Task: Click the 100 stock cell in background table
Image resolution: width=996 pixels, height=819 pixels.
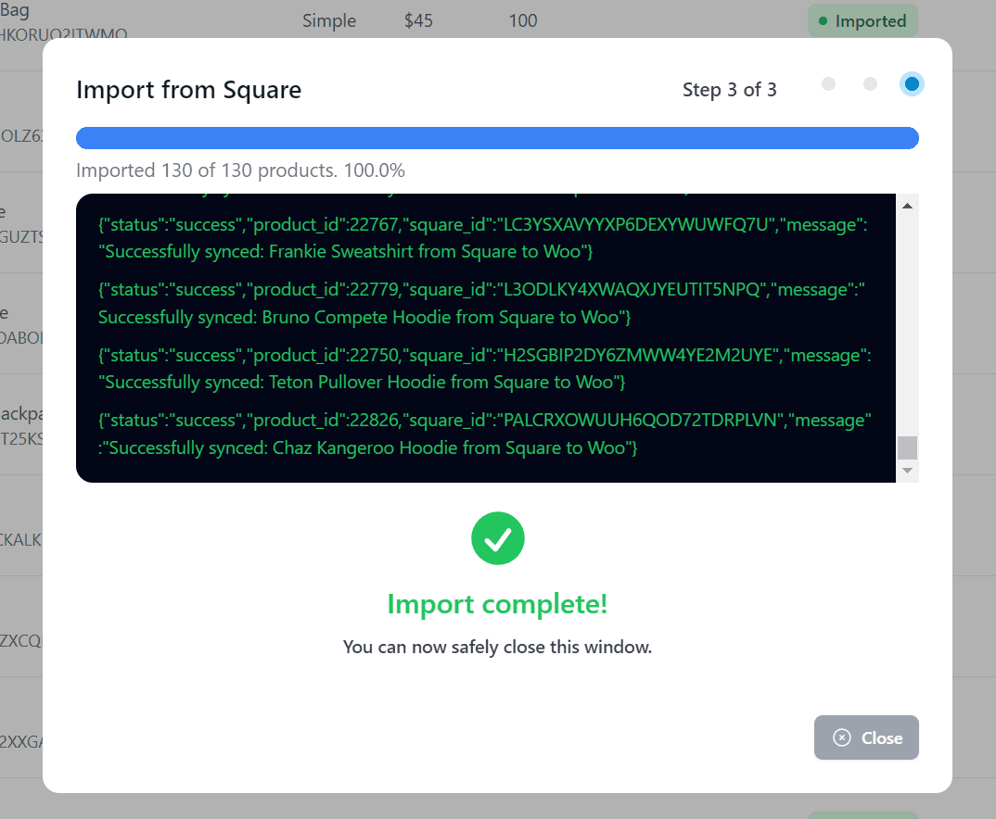Action: pos(523,21)
